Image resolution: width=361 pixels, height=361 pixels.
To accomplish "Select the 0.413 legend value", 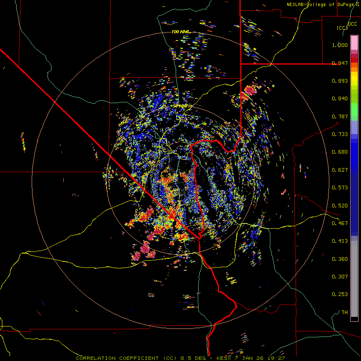I will pyautogui.click(x=340, y=241).
